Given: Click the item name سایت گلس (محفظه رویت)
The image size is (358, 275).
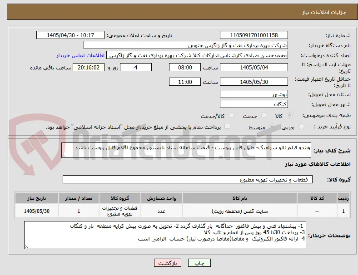Looking at the screenshot, I should [240, 211].
